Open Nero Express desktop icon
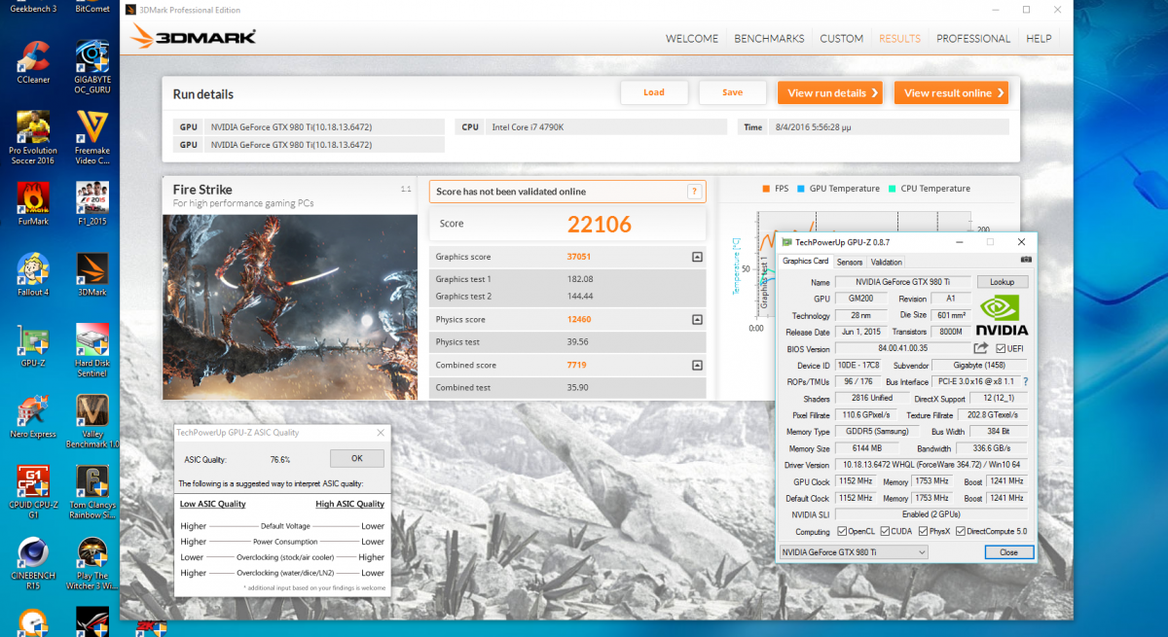The width and height of the screenshot is (1168, 637). click(x=33, y=416)
